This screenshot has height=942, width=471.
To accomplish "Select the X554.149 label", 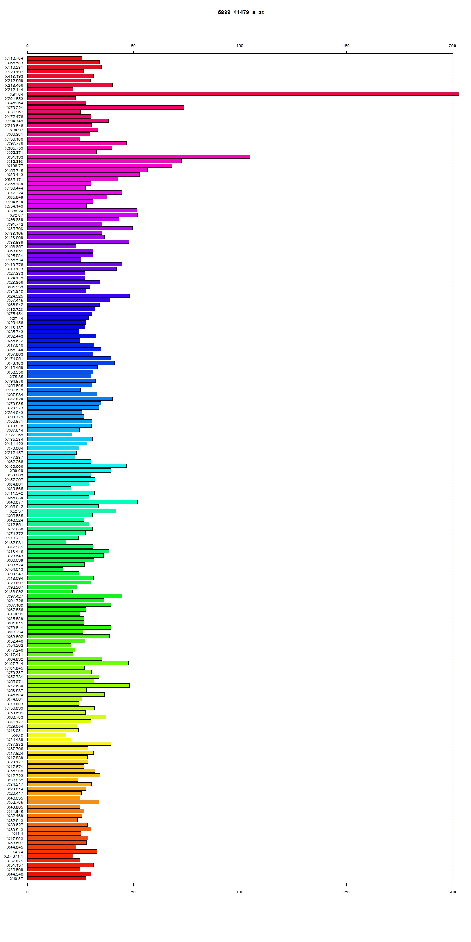I will 14,206.
